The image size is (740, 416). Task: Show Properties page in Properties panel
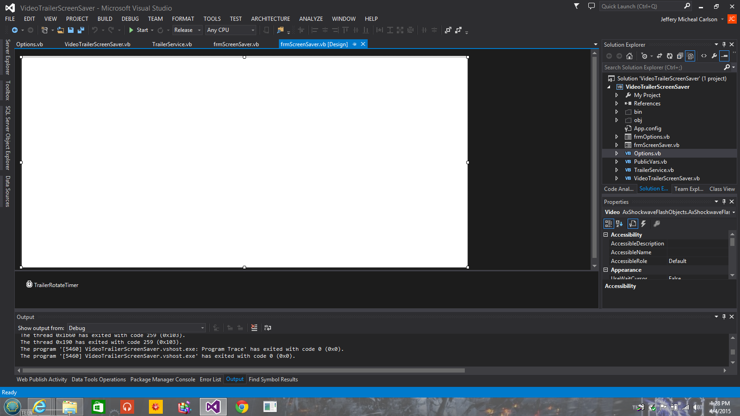click(x=633, y=224)
